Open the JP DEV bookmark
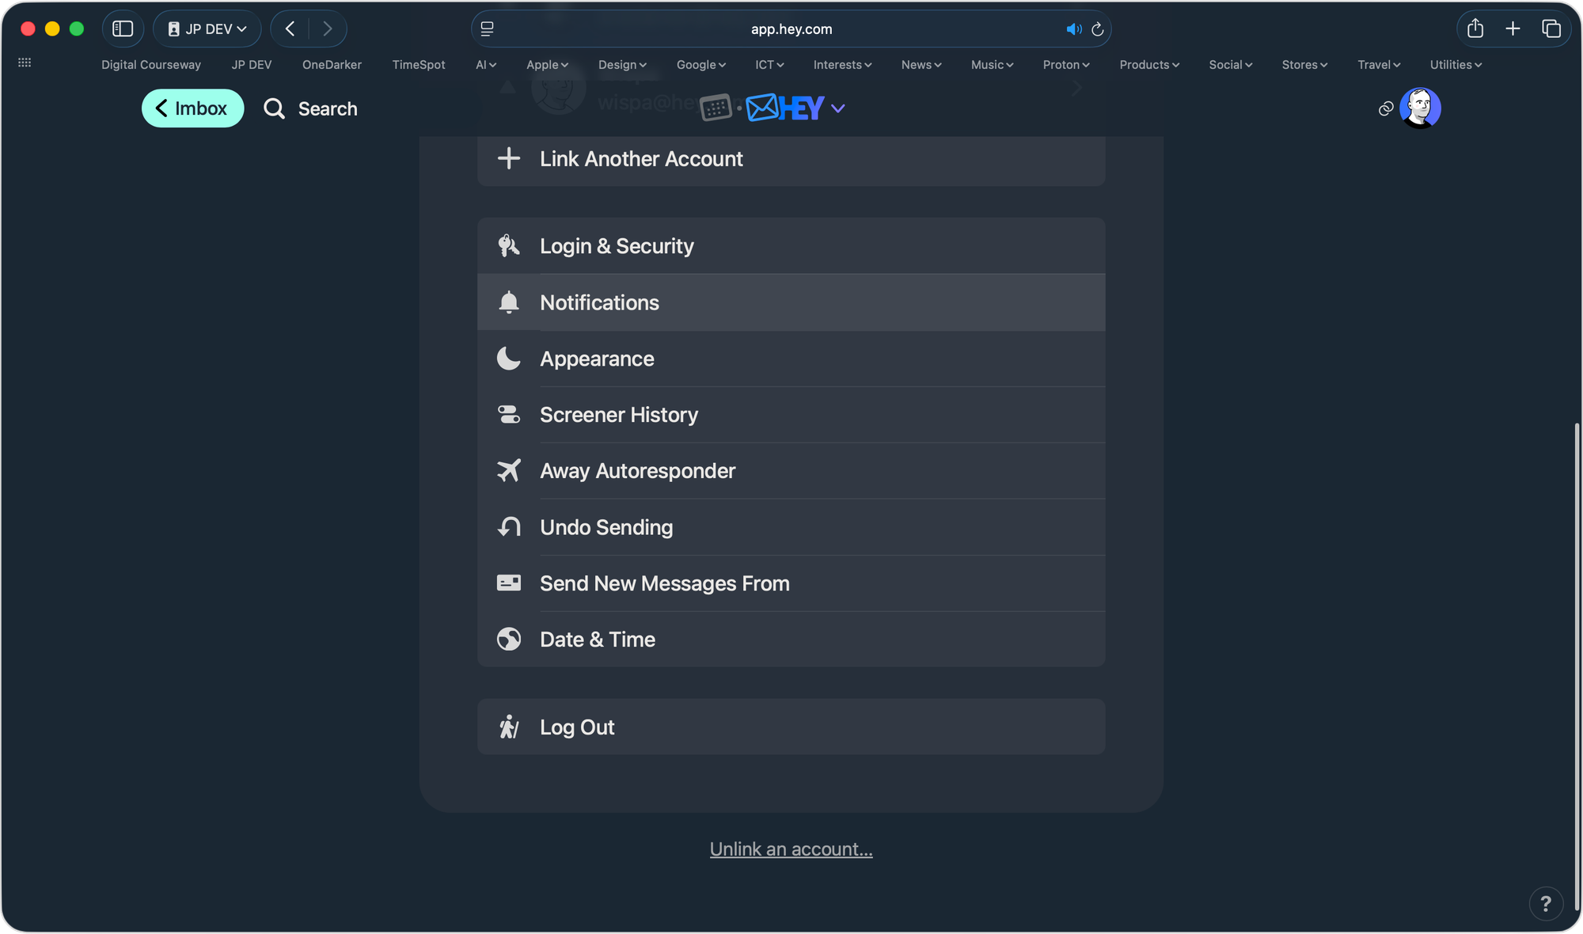Viewport: 1583px width, 934px height. 252,65
